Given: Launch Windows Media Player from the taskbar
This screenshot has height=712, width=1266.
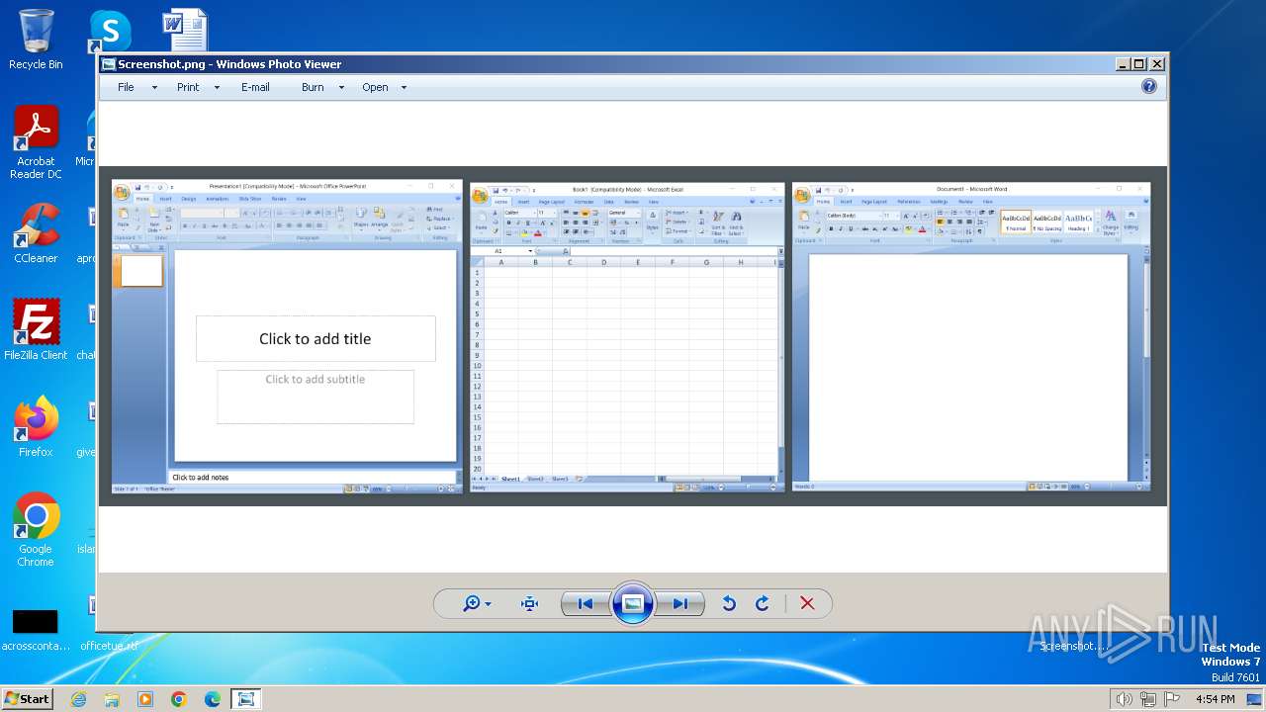Looking at the screenshot, I should pyautogui.click(x=145, y=699).
